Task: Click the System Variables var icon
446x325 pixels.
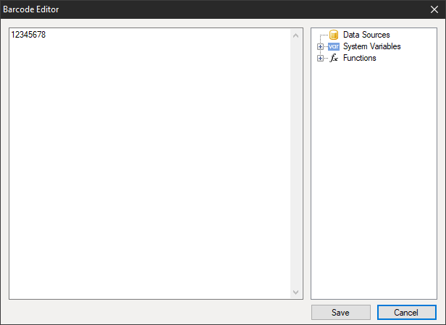Action: (x=334, y=46)
